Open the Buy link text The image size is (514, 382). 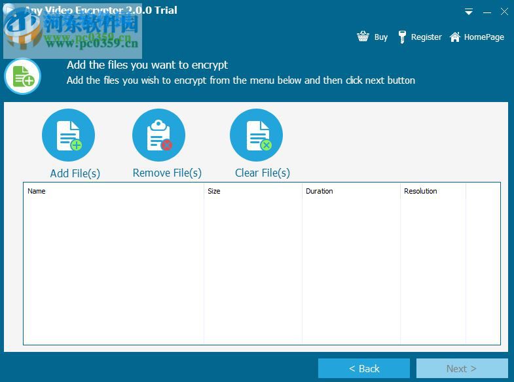(381, 37)
